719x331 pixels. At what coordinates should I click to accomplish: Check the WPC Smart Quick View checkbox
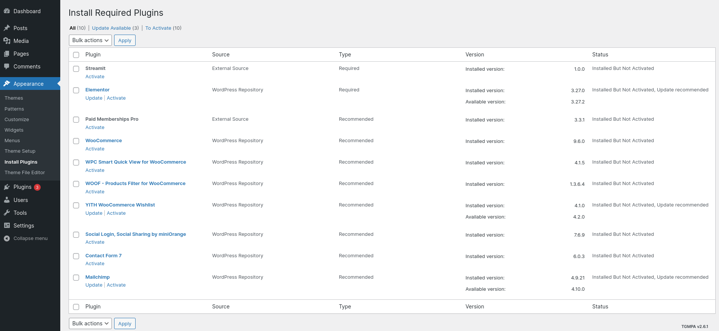click(x=76, y=162)
